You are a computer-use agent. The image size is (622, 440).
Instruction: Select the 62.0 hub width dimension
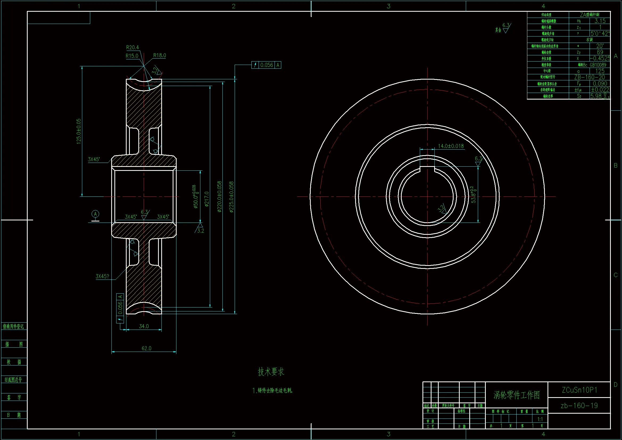point(146,348)
